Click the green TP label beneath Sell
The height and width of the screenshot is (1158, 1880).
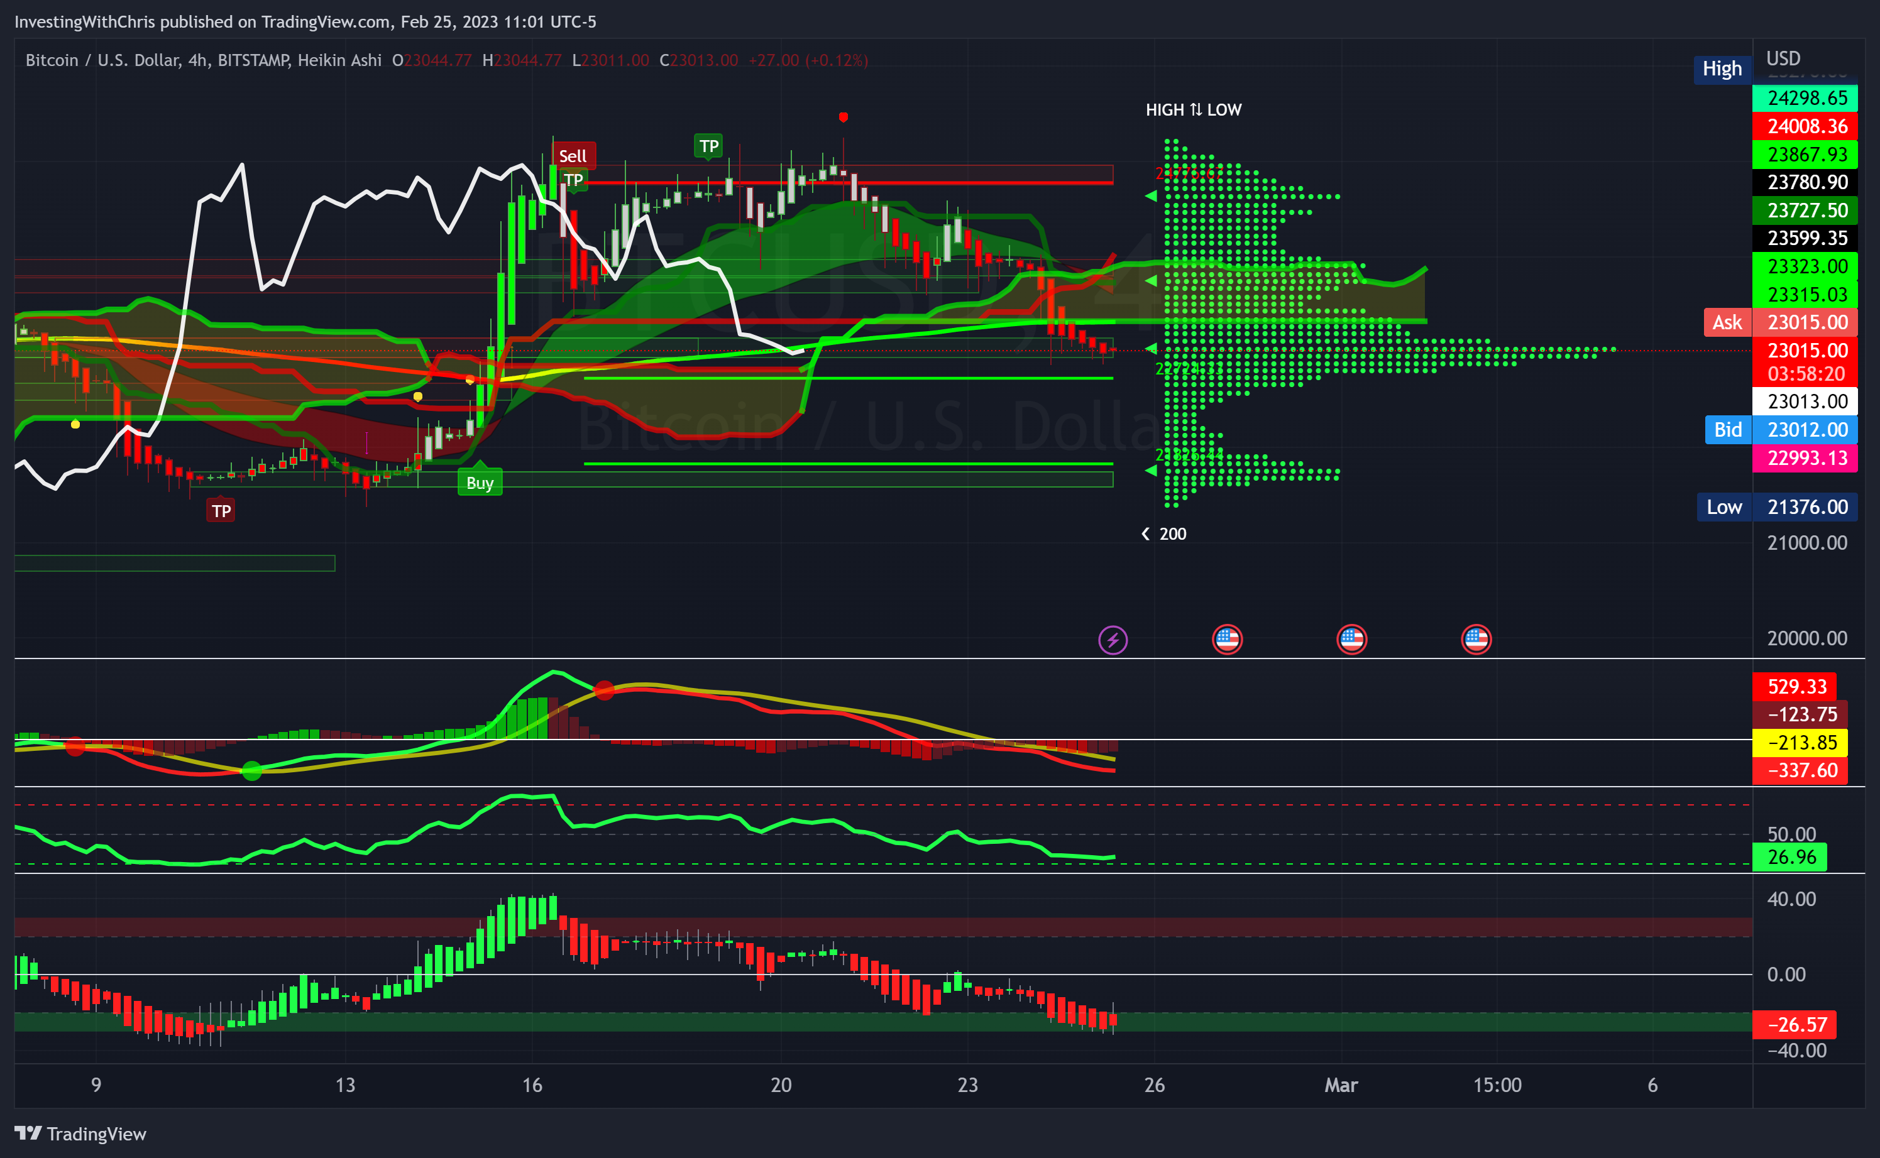573,180
